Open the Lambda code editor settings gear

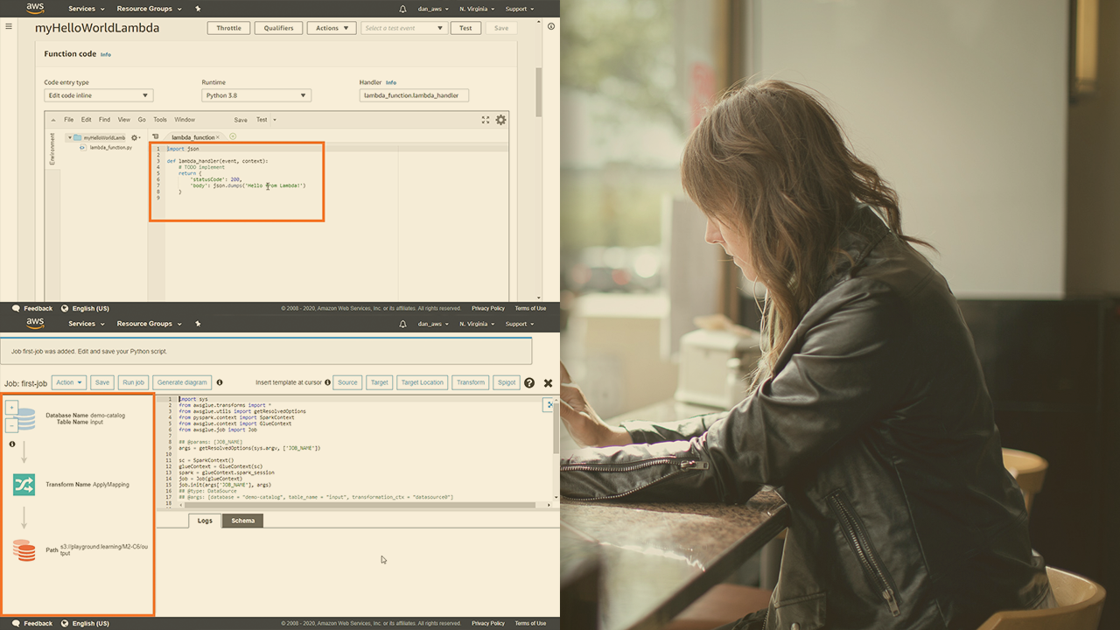pos(500,120)
